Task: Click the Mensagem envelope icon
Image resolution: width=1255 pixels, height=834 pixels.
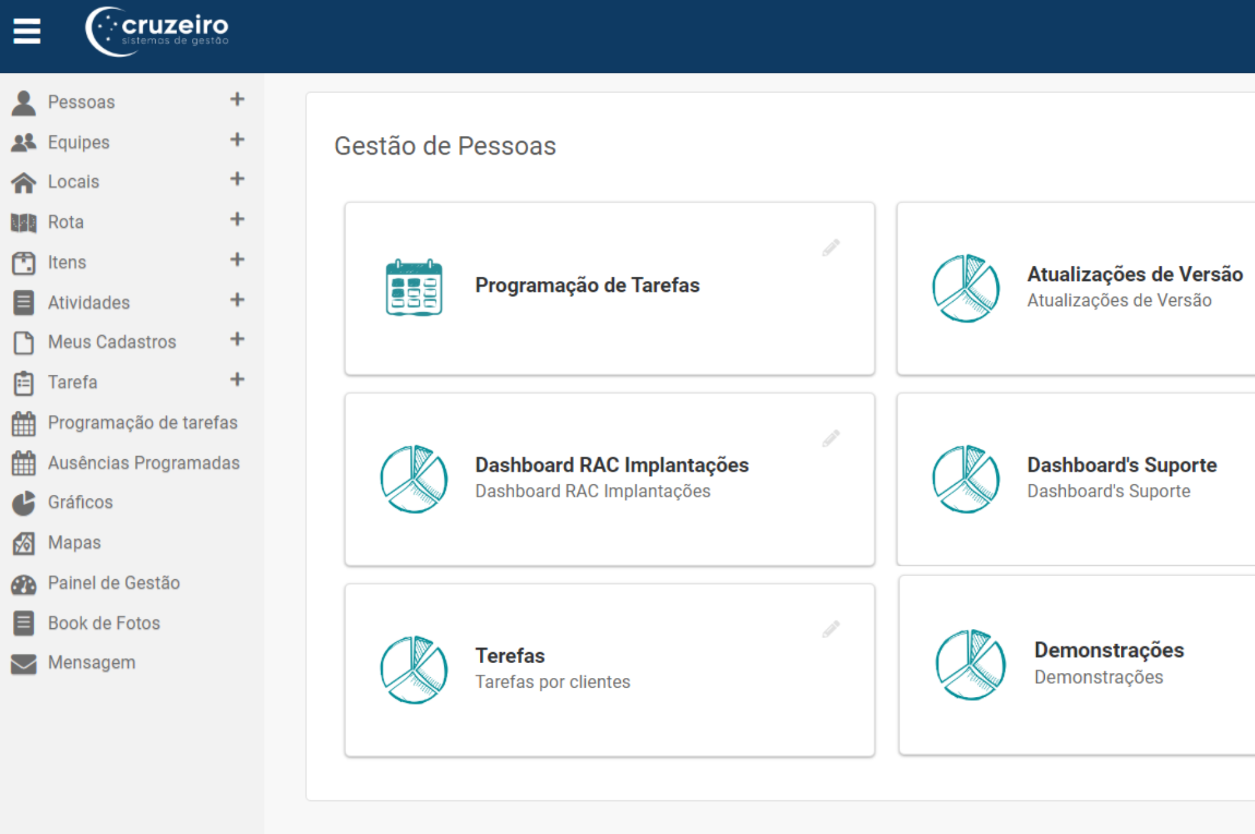Action: (x=24, y=663)
